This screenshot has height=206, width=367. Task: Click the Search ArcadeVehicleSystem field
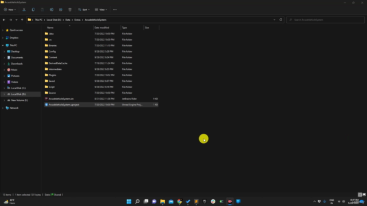click(325, 20)
